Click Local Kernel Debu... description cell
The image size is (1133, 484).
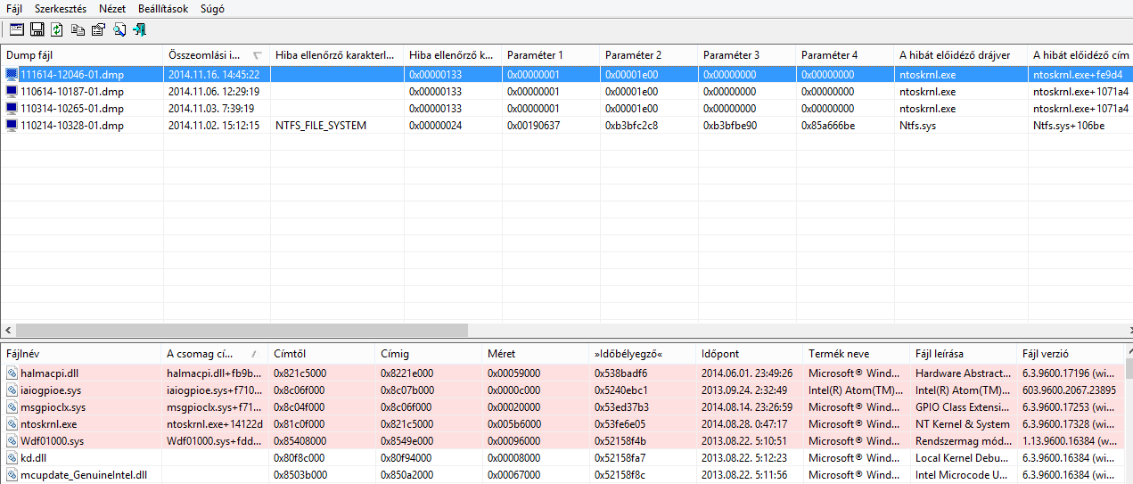pos(963,458)
